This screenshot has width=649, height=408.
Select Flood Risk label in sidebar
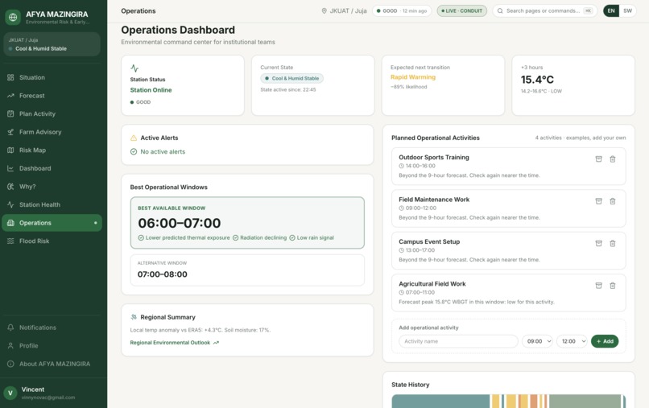click(x=35, y=241)
